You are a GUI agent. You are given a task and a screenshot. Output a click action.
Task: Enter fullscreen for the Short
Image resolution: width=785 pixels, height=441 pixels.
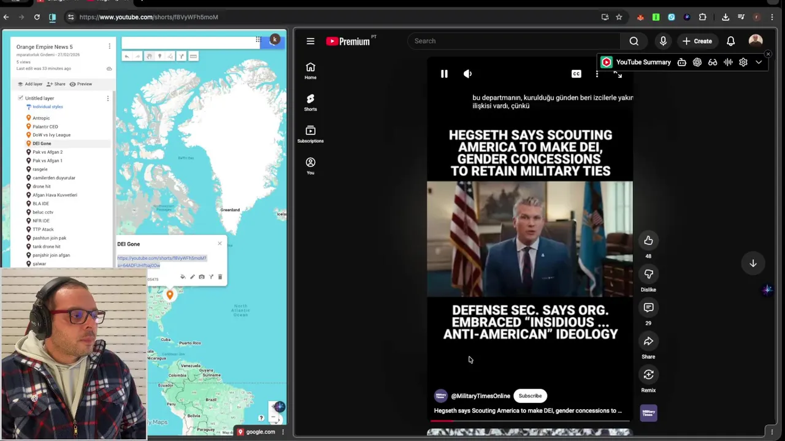618,73
